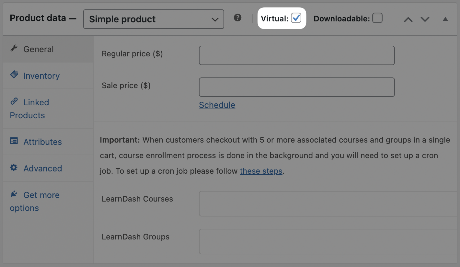
Task: Click the move-up arrow on Product data panel
Action: click(408, 19)
